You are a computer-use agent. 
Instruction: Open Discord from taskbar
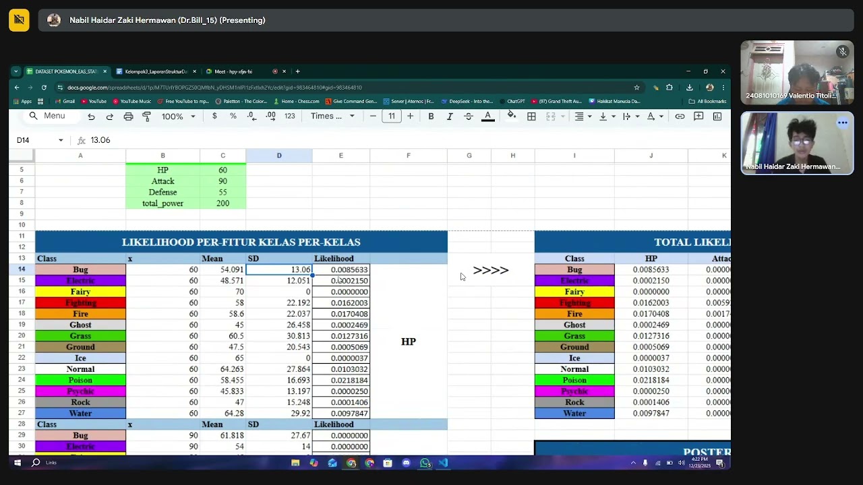406,463
